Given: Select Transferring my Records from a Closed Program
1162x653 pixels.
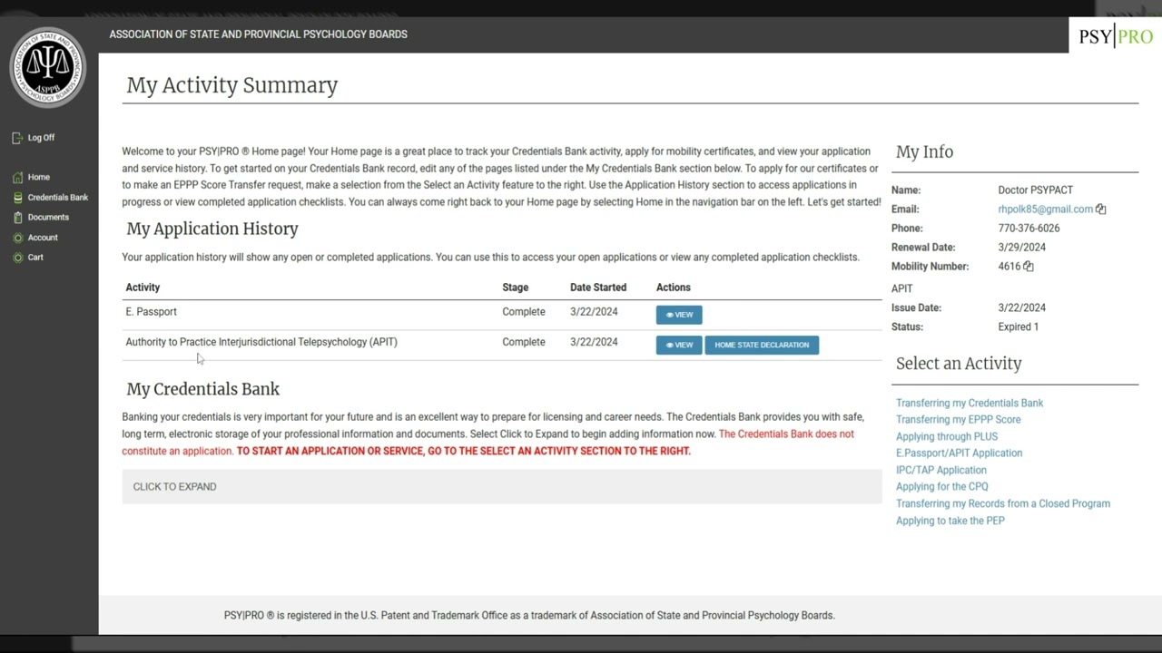Looking at the screenshot, I should [1003, 504].
